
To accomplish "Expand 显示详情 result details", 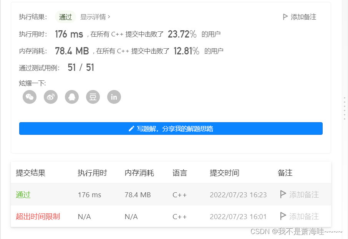I will 95,17.
